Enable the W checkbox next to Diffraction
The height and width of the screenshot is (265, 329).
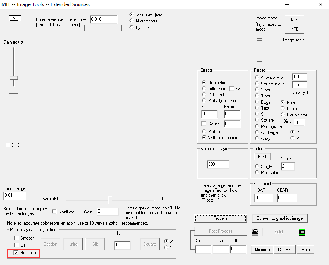pyautogui.click(x=232, y=88)
